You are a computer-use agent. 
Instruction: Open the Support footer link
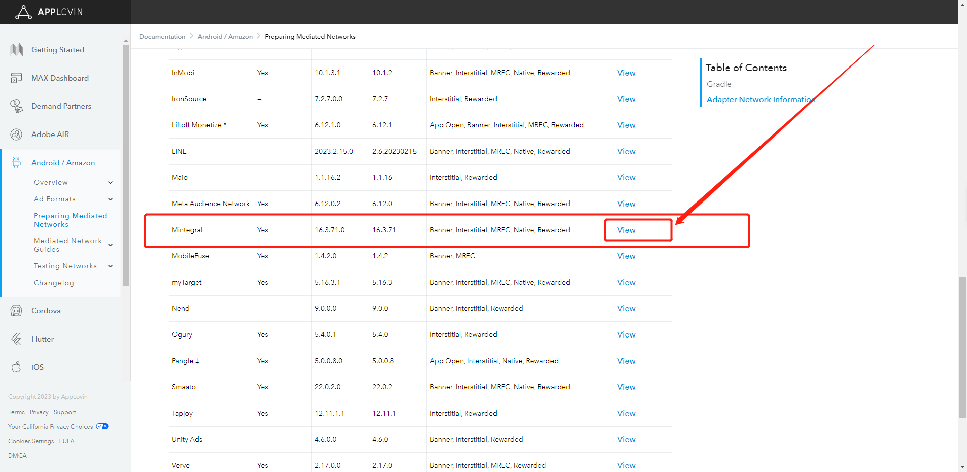tap(65, 412)
